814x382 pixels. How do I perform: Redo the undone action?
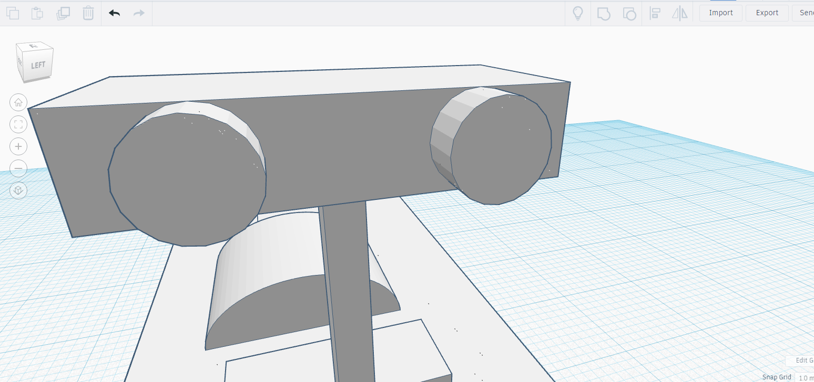point(139,13)
